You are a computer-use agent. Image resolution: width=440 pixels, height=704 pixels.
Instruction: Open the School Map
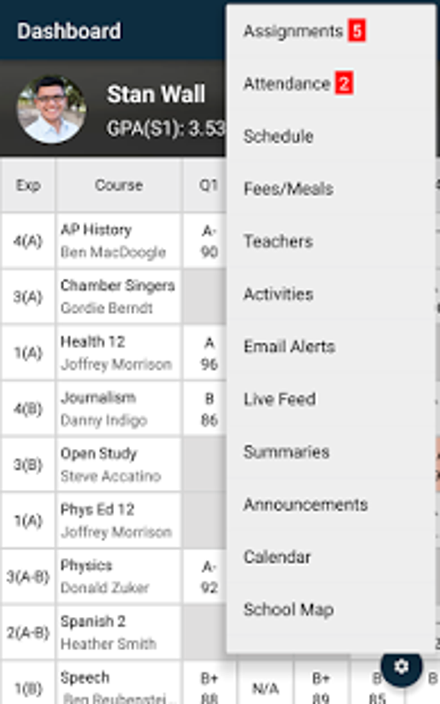pyautogui.click(x=289, y=610)
